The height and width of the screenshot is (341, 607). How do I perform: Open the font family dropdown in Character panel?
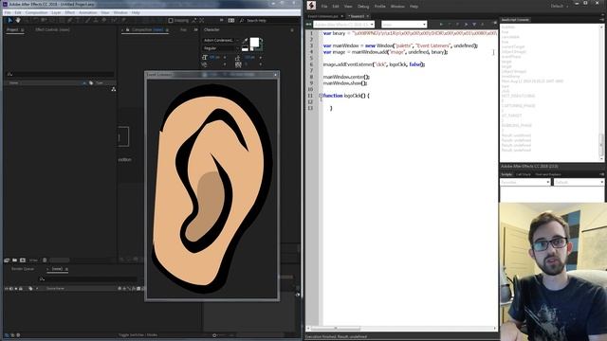tap(221, 40)
